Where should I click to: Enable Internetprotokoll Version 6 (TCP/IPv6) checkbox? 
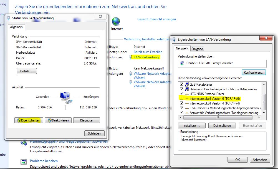pos(181,98)
